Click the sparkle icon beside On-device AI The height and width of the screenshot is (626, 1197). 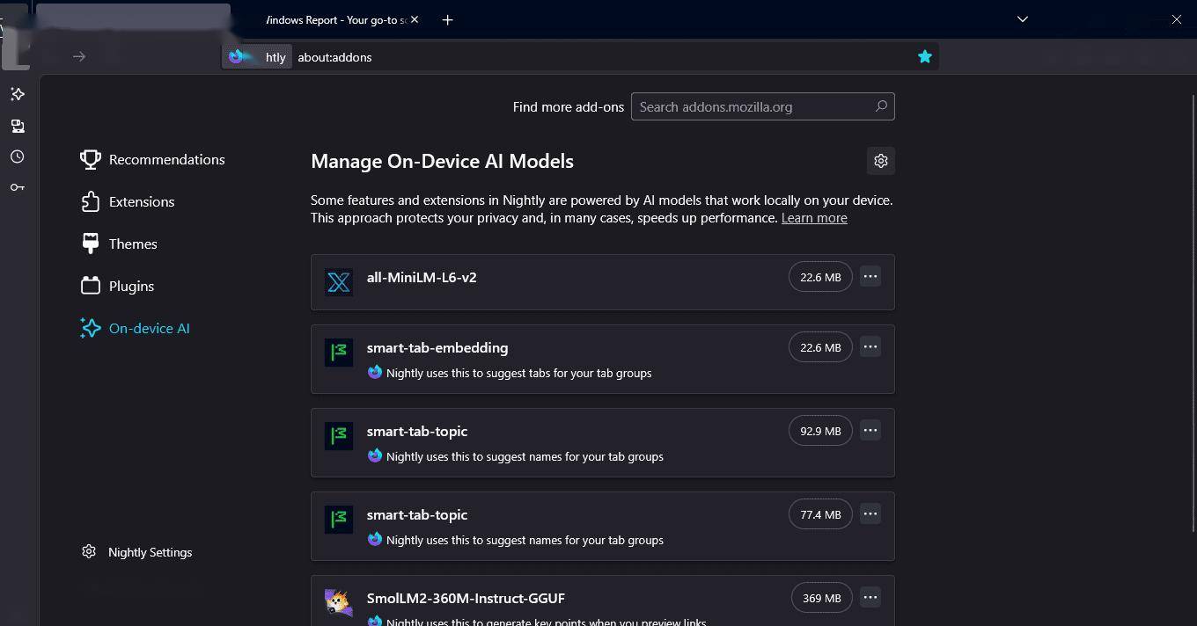(x=90, y=328)
